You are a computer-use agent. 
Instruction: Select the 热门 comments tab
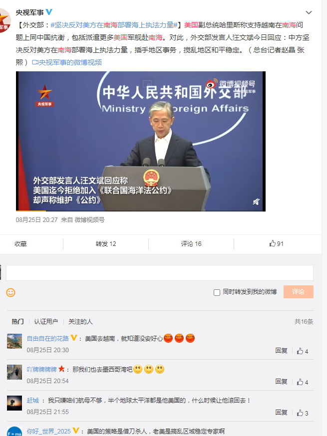[17, 321]
